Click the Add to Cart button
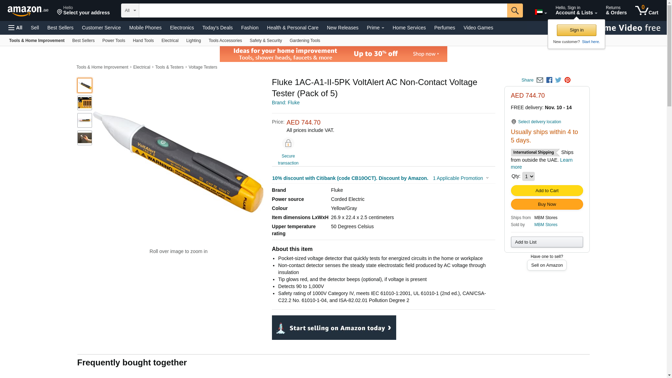The image size is (672, 378). click(x=547, y=191)
